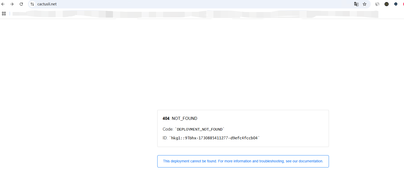Viewport: 404px width, 189px height.
Task: Open the apps grid in bookmarks bar
Action: click(x=4, y=14)
